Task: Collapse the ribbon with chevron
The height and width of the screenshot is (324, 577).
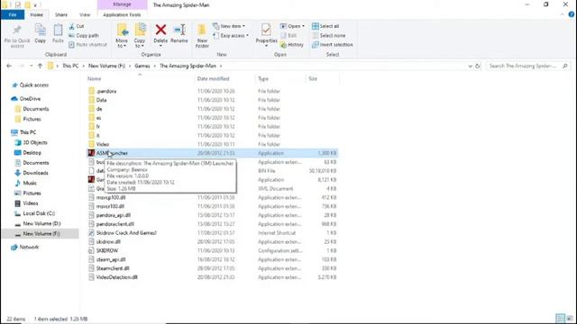Action: [562, 14]
